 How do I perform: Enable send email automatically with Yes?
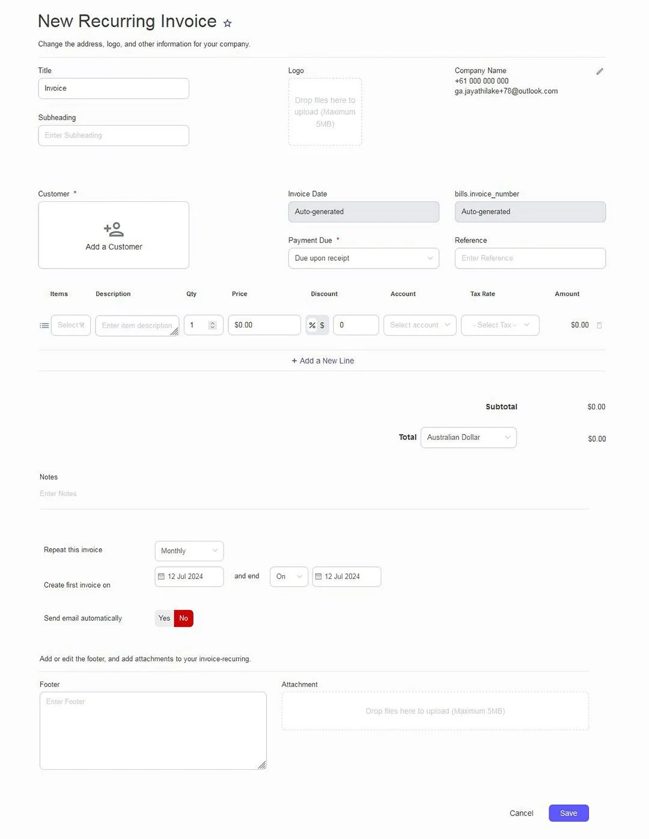point(164,618)
